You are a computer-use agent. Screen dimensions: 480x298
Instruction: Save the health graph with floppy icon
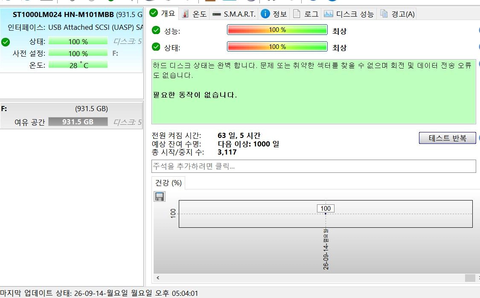(x=159, y=197)
